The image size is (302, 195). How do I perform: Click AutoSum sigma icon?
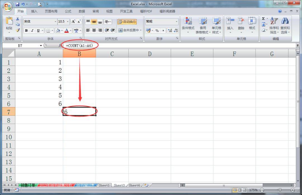pyautogui.click(x=263, y=19)
